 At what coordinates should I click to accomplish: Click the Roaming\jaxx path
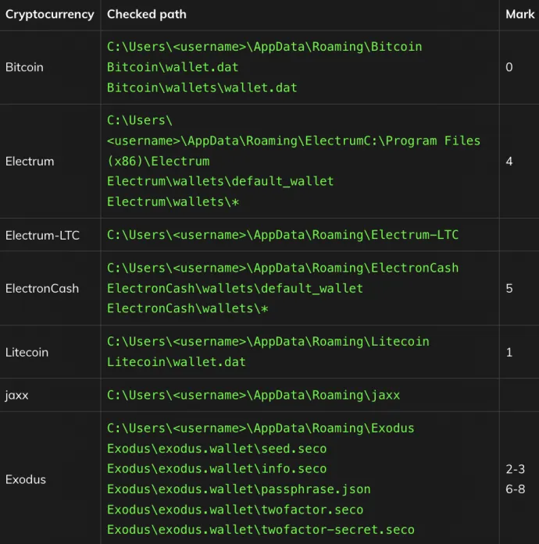tap(253, 396)
